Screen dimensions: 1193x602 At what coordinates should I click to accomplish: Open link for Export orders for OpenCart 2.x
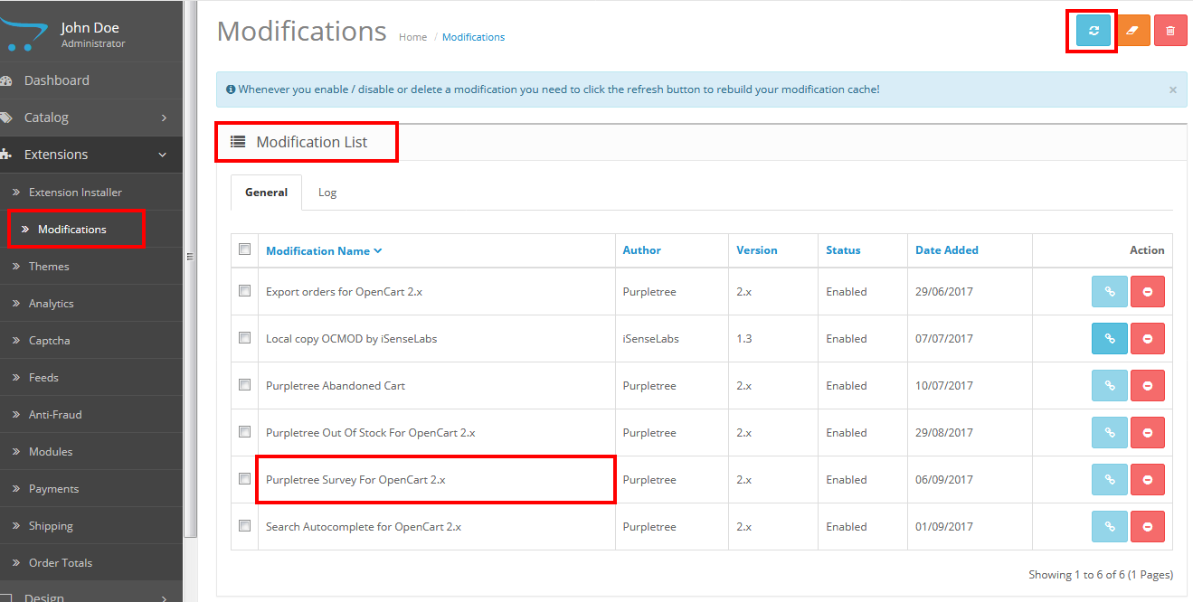tap(1110, 292)
